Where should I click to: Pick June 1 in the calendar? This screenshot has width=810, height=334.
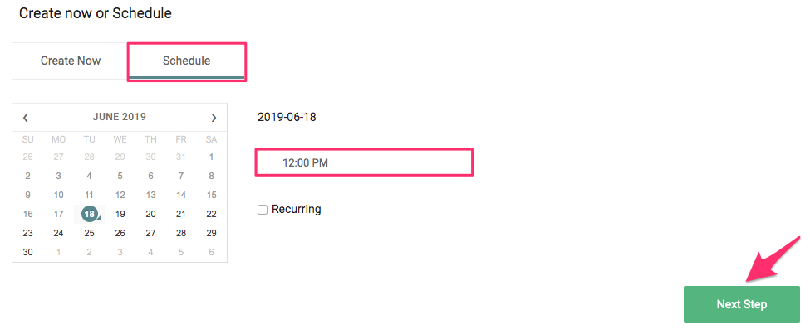click(x=212, y=157)
